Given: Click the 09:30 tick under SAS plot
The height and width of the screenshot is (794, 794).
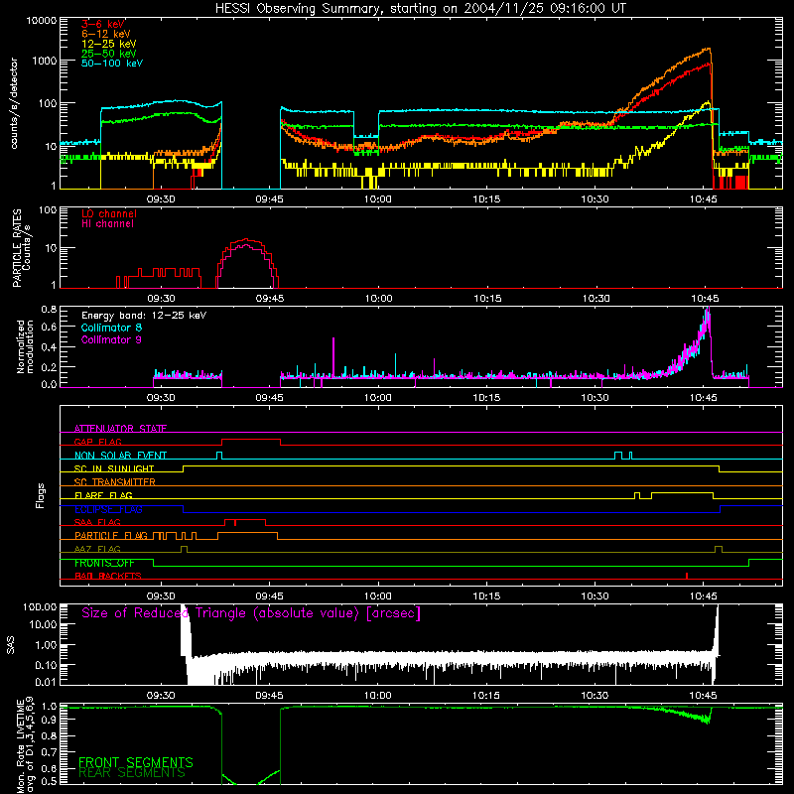Looking at the screenshot, I should point(161,696).
